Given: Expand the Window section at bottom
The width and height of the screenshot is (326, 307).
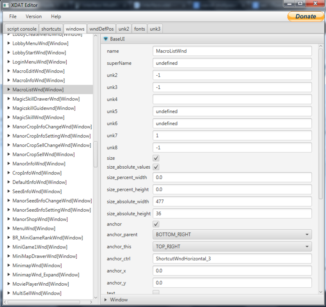Looking at the screenshot, I should coord(106,300).
